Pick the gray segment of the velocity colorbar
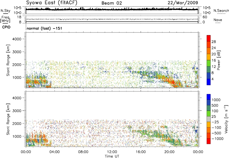The width and height of the screenshot is (229, 158). coord(209,119)
